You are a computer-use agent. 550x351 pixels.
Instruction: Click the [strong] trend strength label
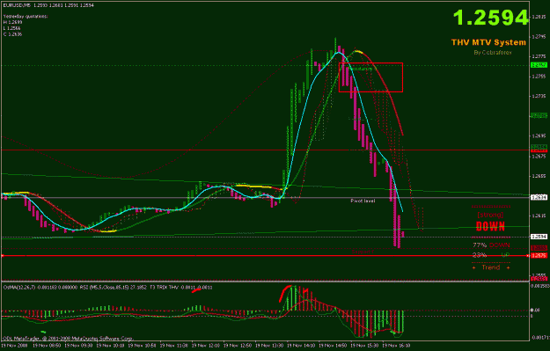pyautogui.click(x=490, y=215)
